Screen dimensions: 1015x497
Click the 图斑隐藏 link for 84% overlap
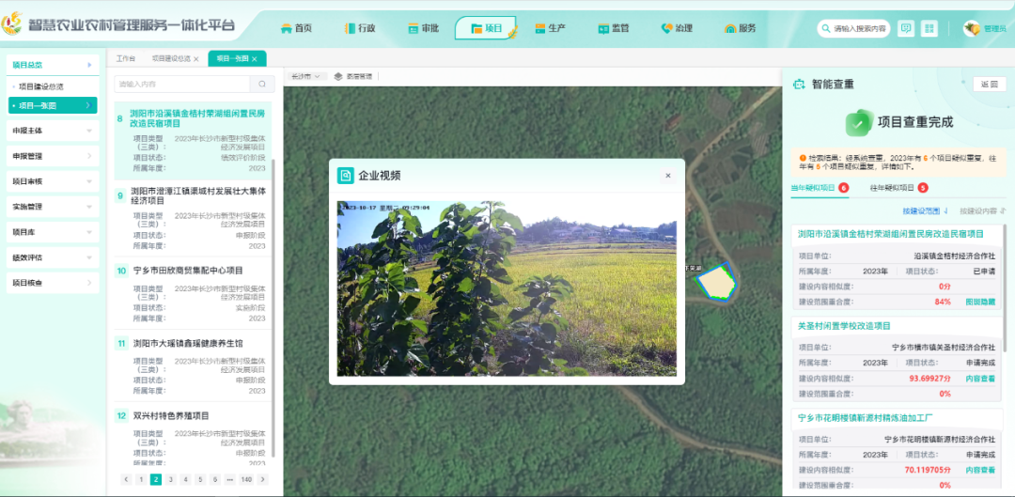(x=980, y=302)
